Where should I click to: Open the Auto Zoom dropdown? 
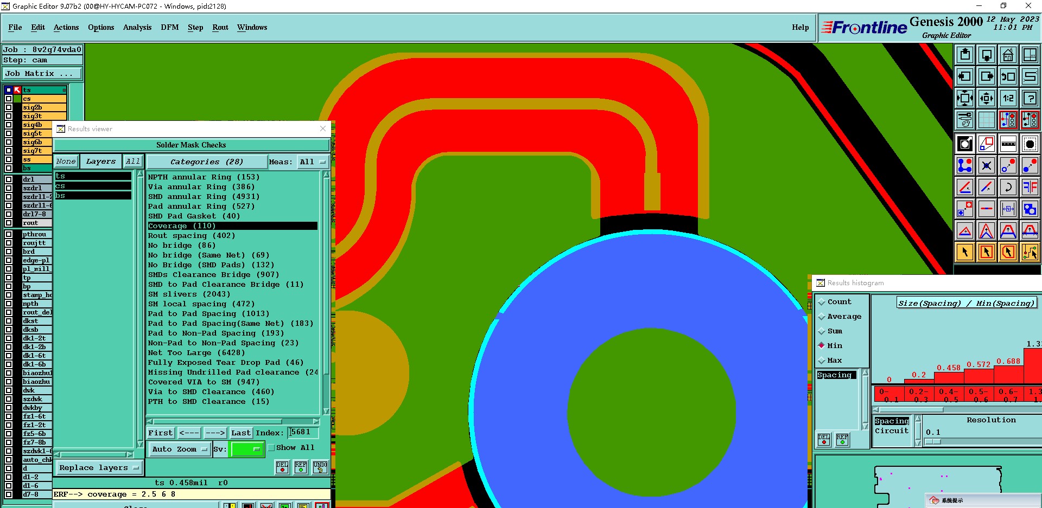click(x=180, y=449)
